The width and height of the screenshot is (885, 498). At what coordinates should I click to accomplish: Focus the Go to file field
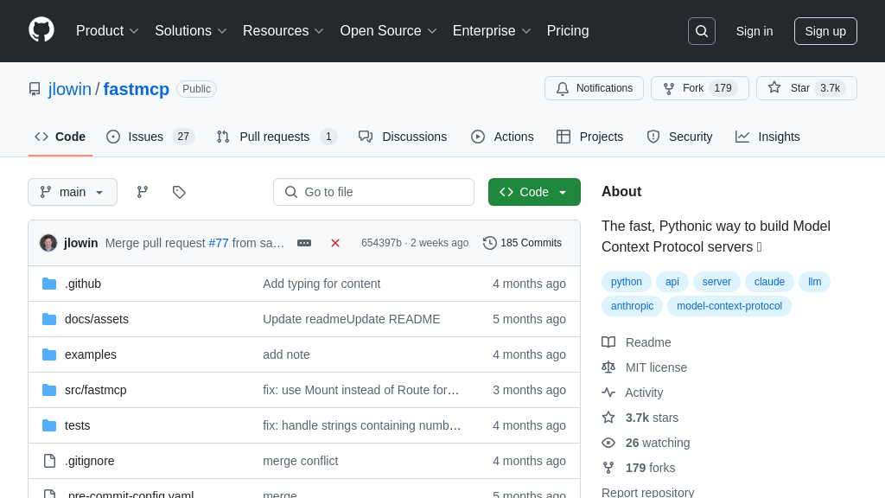point(373,192)
